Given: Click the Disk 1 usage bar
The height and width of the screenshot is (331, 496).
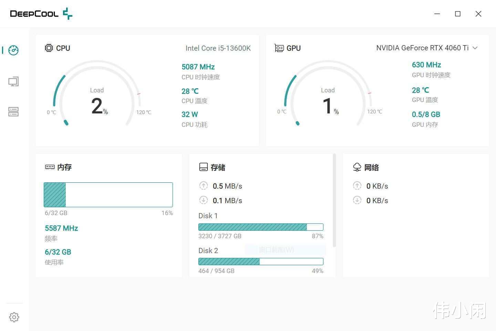Looking at the screenshot, I should click(x=261, y=227).
